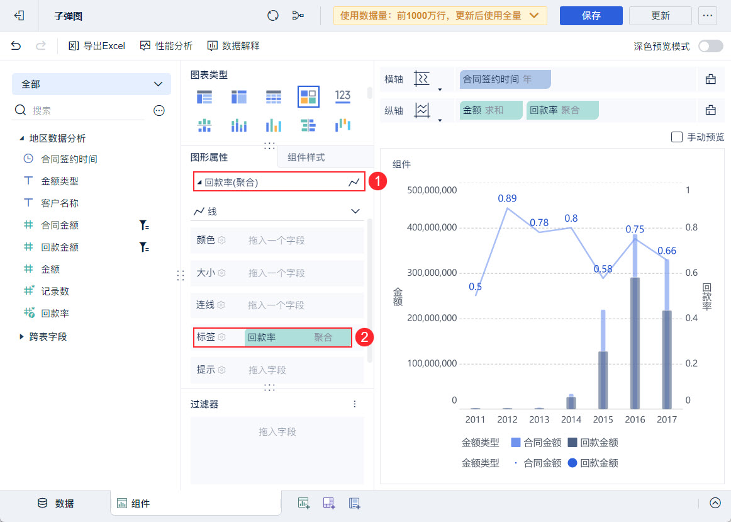Clear 纵轴 fields with the eraser icon
This screenshot has width=731, height=522.
710,110
